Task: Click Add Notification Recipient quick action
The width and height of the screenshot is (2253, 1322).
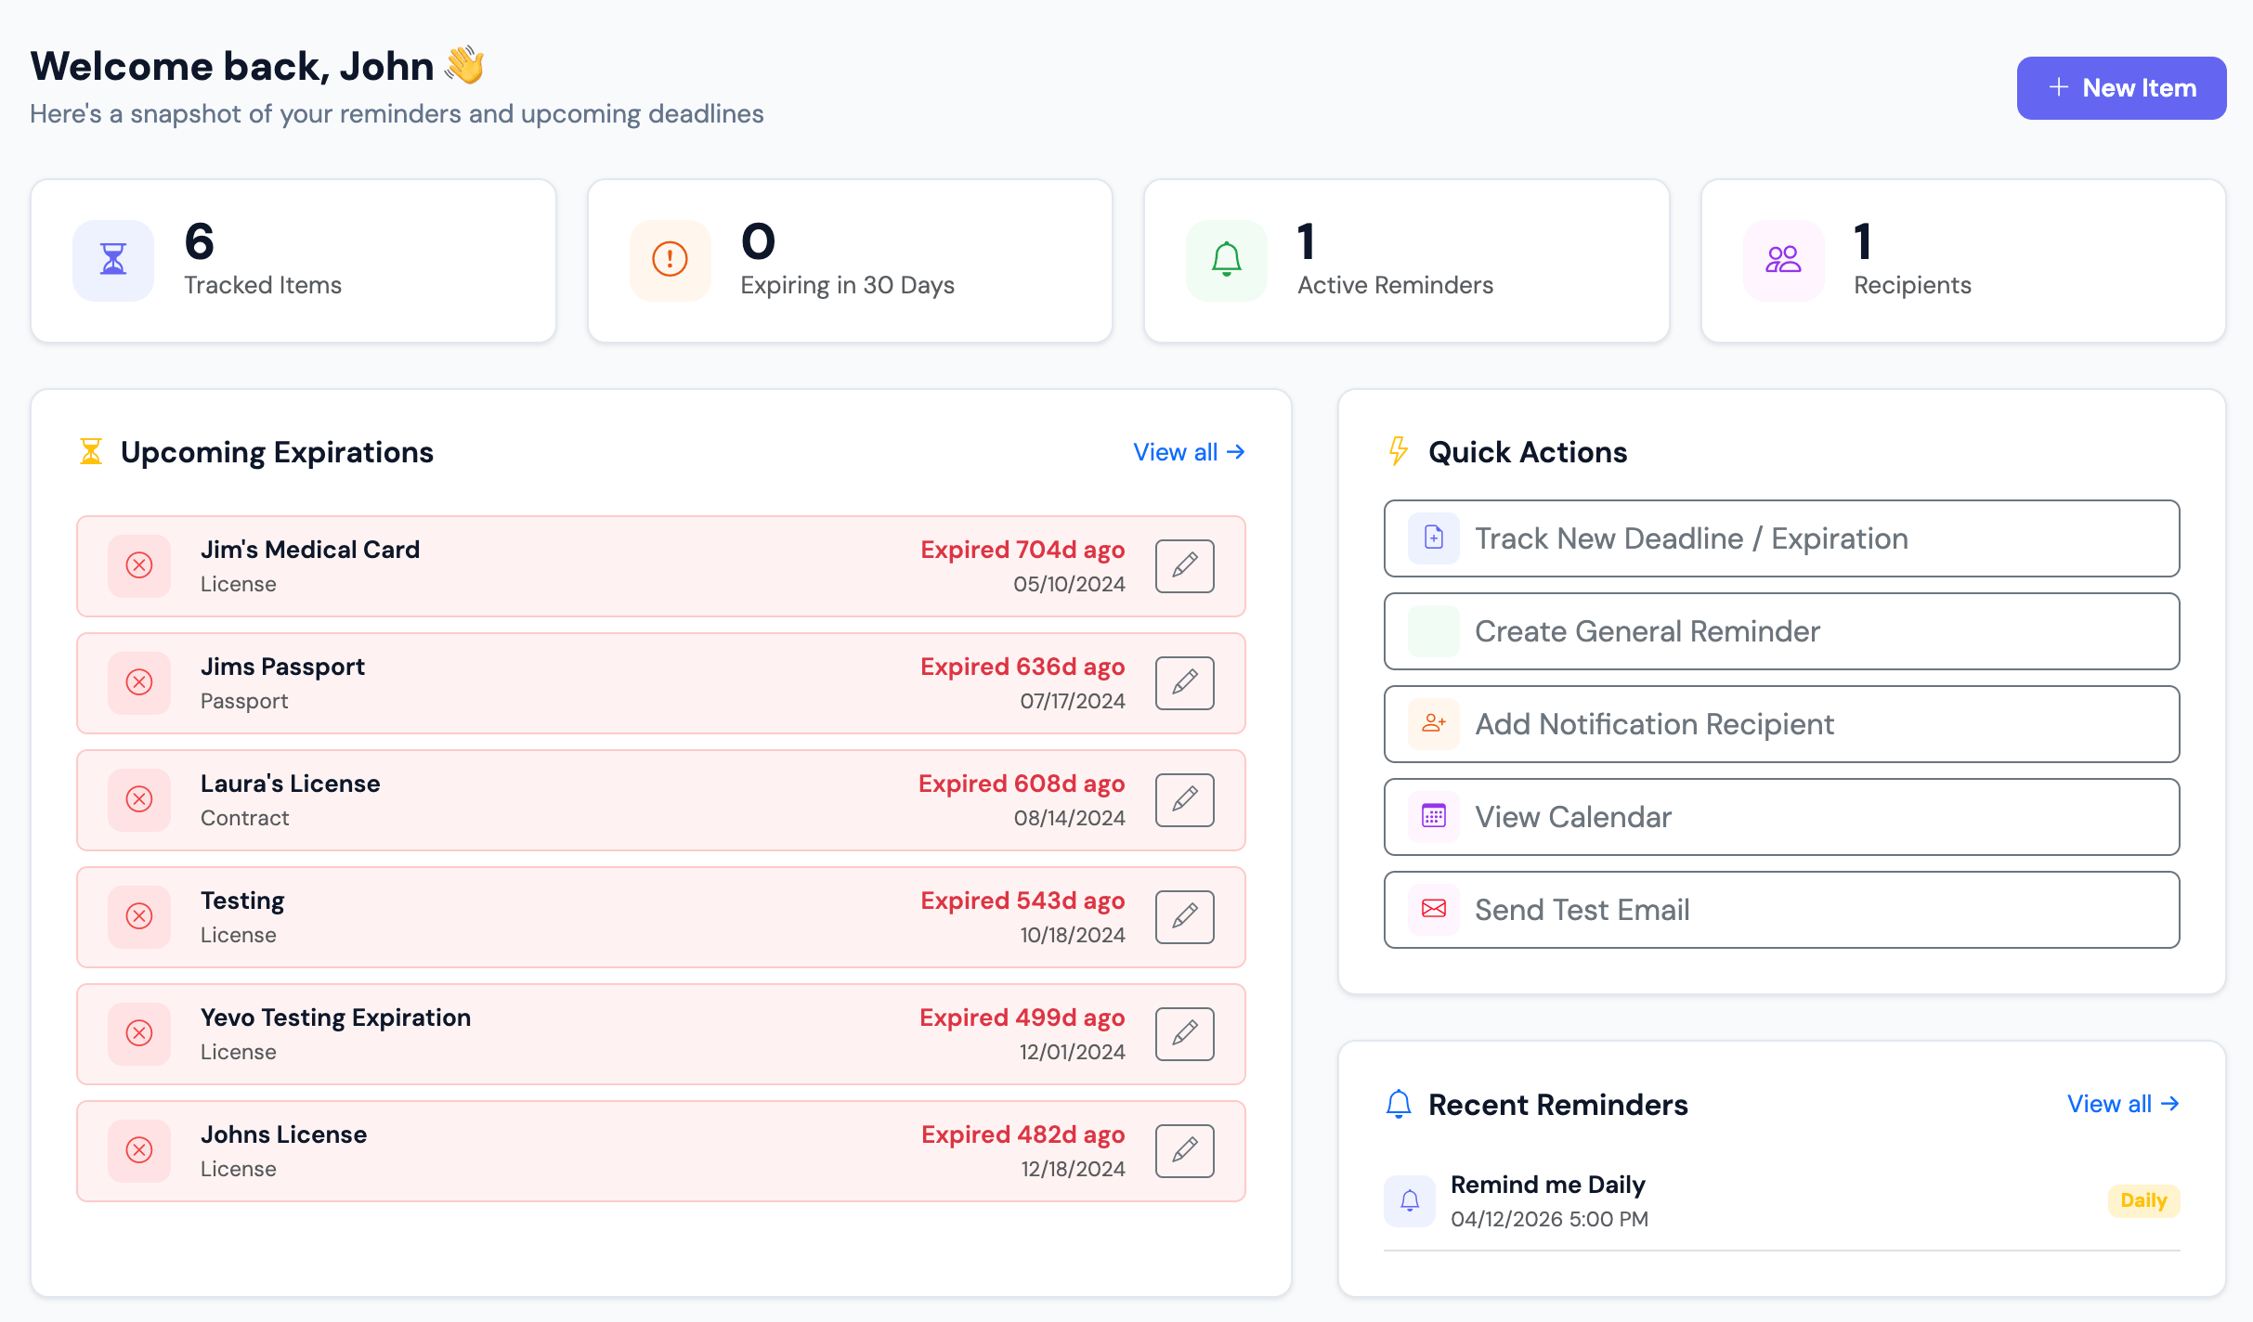Action: pos(1781,724)
